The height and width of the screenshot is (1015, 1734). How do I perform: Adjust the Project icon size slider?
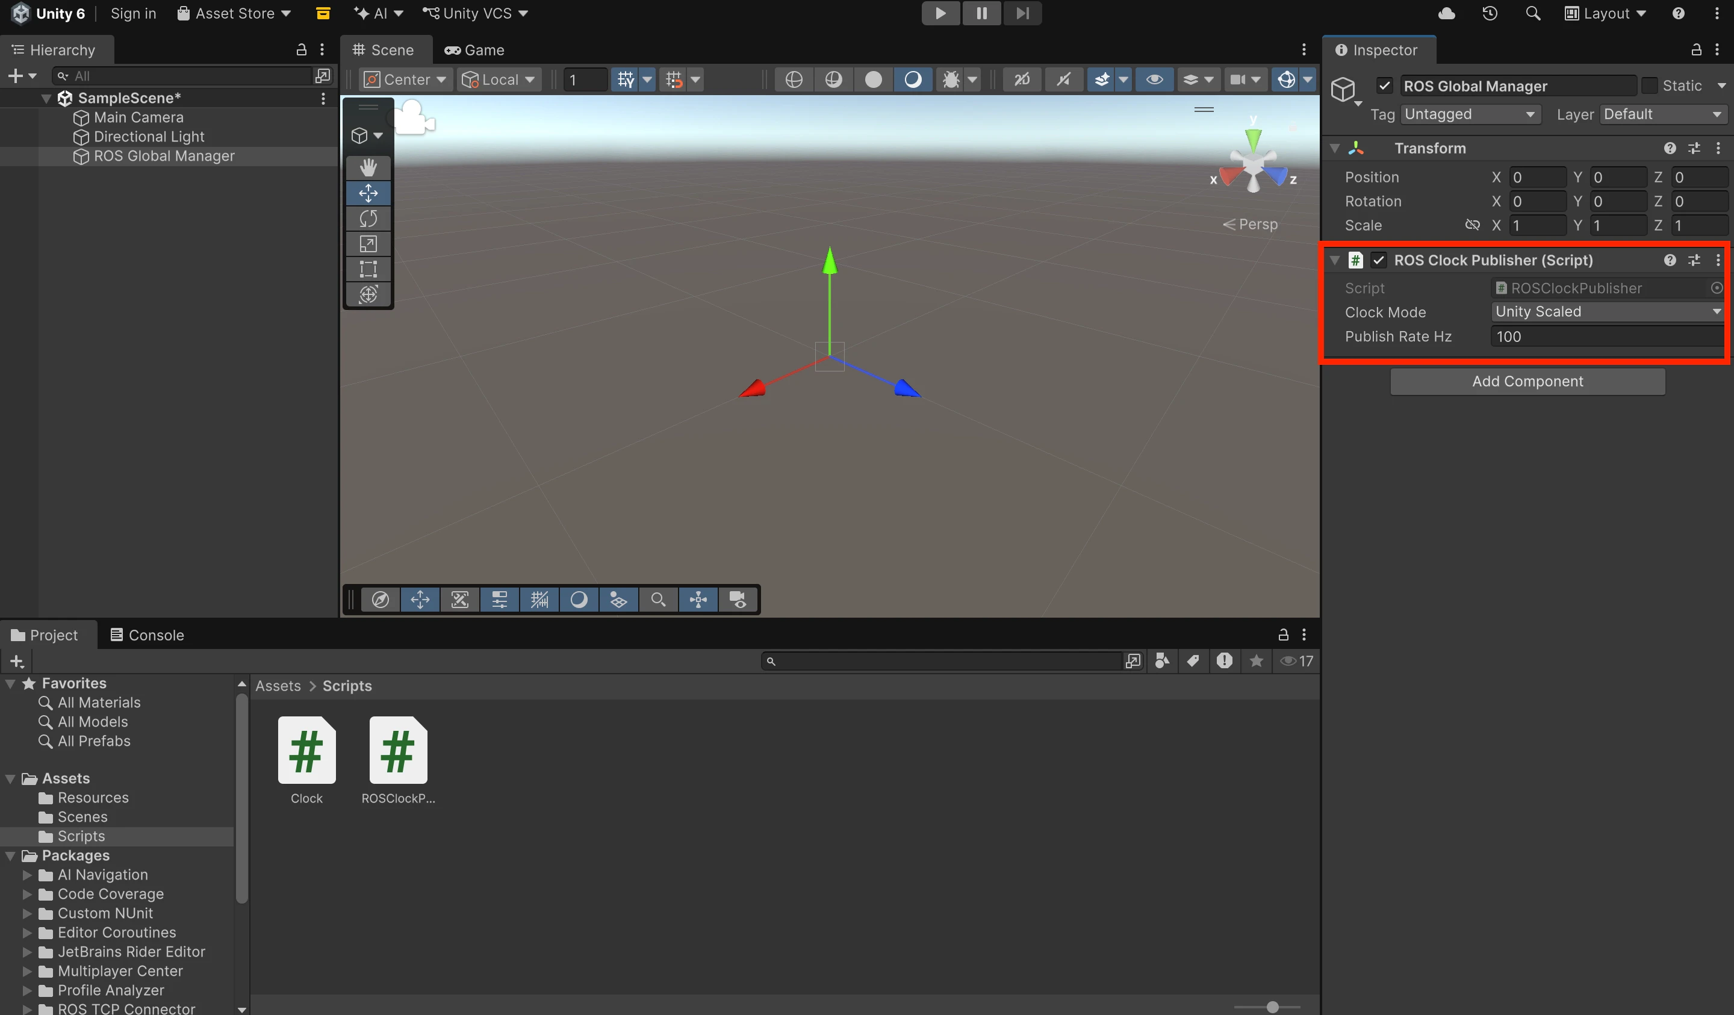click(1272, 1007)
